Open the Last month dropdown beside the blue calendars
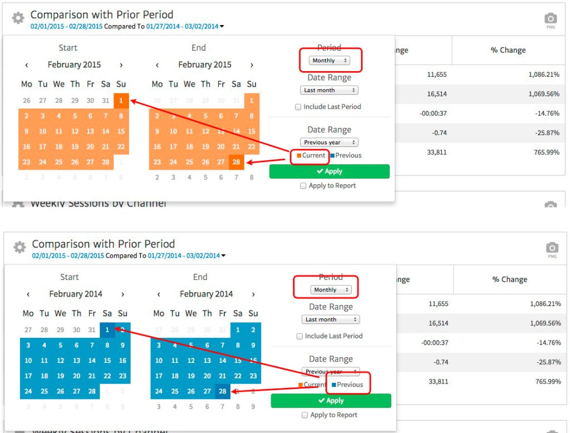Image resolution: width=570 pixels, height=433 pixels. 332,319
